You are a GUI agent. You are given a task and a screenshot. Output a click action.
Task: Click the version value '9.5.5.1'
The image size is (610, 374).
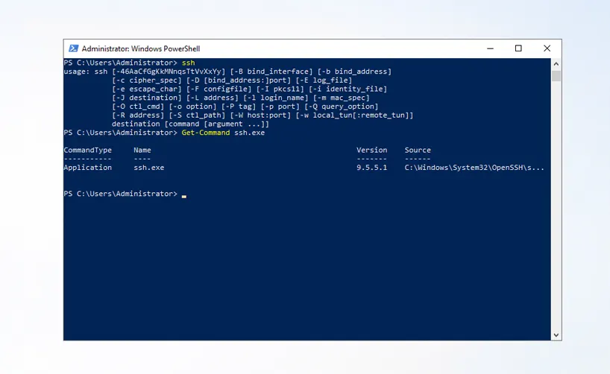click(x=372, y=168)
